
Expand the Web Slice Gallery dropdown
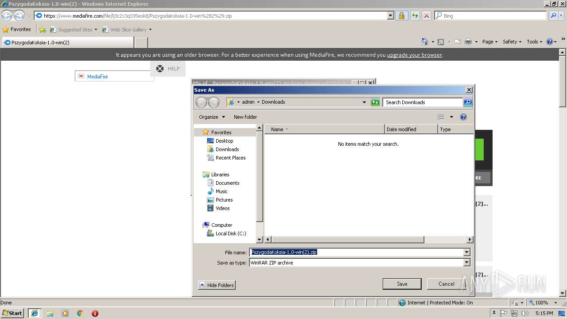tap(150, 30)
